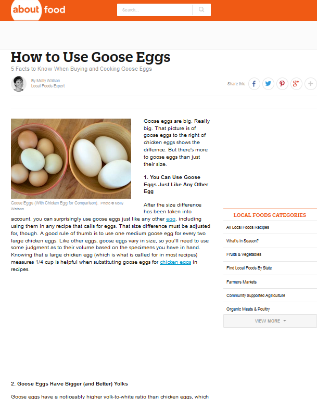Image resolution: width=317 pixels, height=399 pixels.
Task: Click the search magnifier icon
Action: [201, 10]
